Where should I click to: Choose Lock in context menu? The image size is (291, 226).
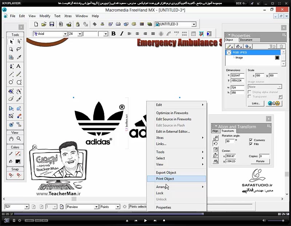[x=176, y=193]
